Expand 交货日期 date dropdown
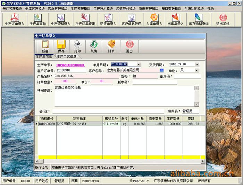Viewport: 243px width, 185px height. [x=197, y=64]
